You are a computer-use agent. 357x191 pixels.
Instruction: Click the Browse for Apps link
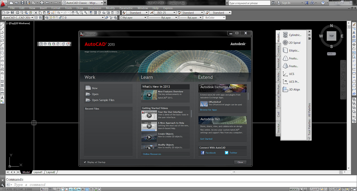pos(208,110)
